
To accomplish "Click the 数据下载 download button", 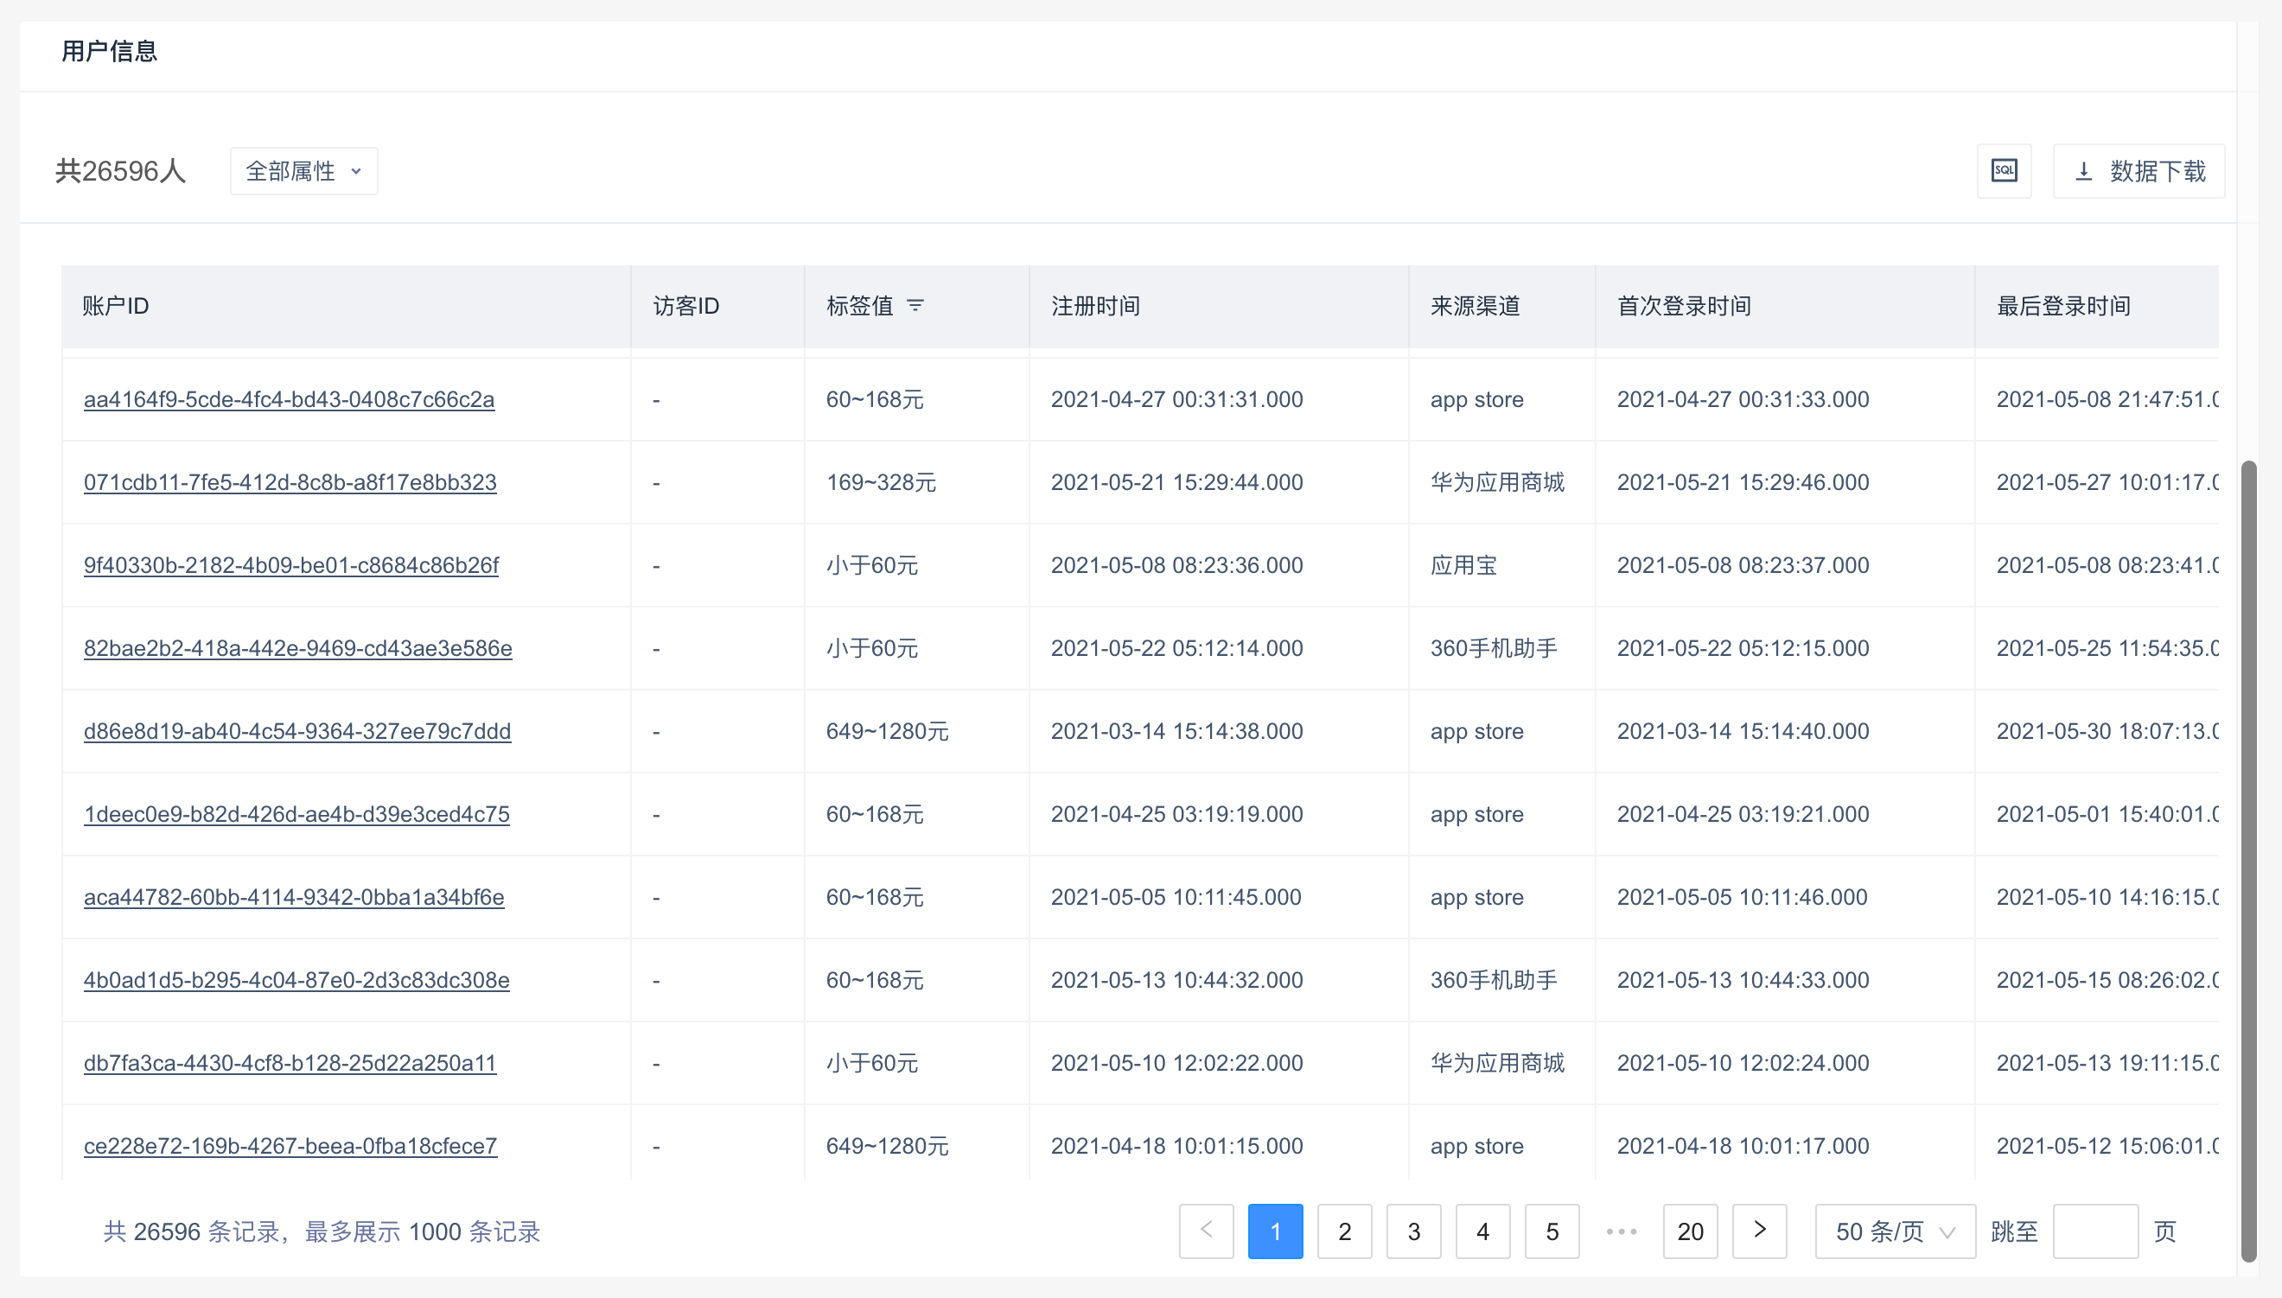I will pos(2139,170).
